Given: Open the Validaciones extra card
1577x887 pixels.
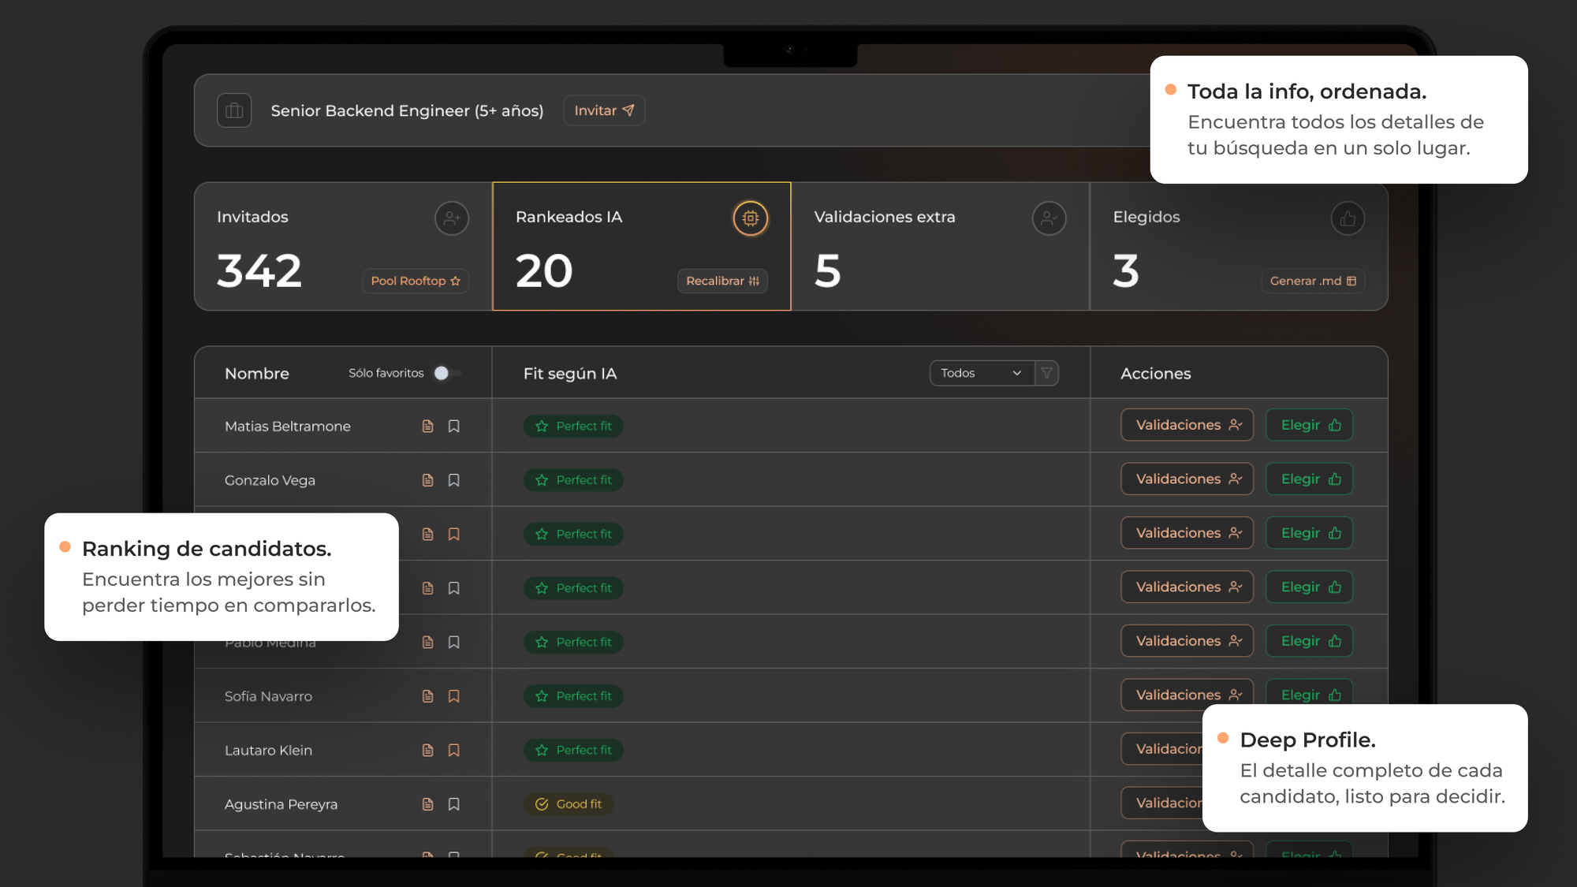Looking at the screenshot, I should [940, 246].
